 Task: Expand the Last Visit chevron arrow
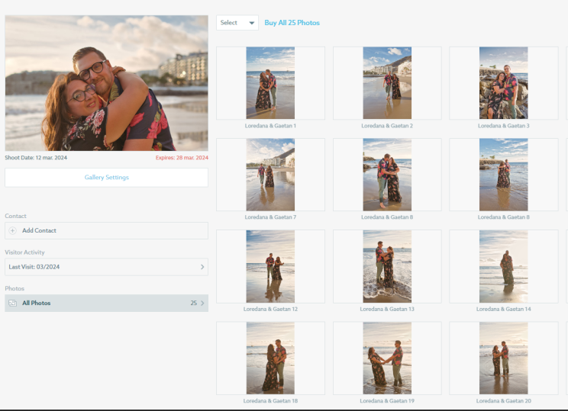coord(202,267)
